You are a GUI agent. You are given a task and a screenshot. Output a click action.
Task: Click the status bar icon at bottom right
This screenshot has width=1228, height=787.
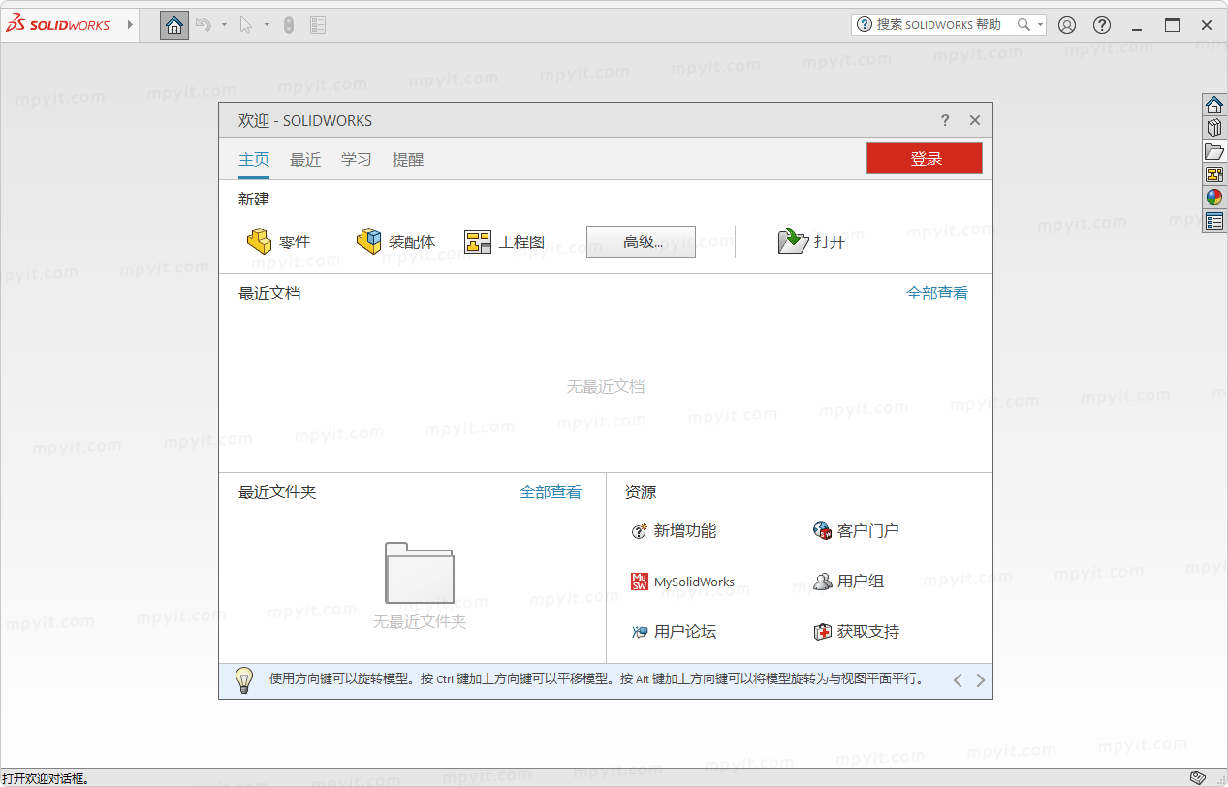pos(1198,778)
